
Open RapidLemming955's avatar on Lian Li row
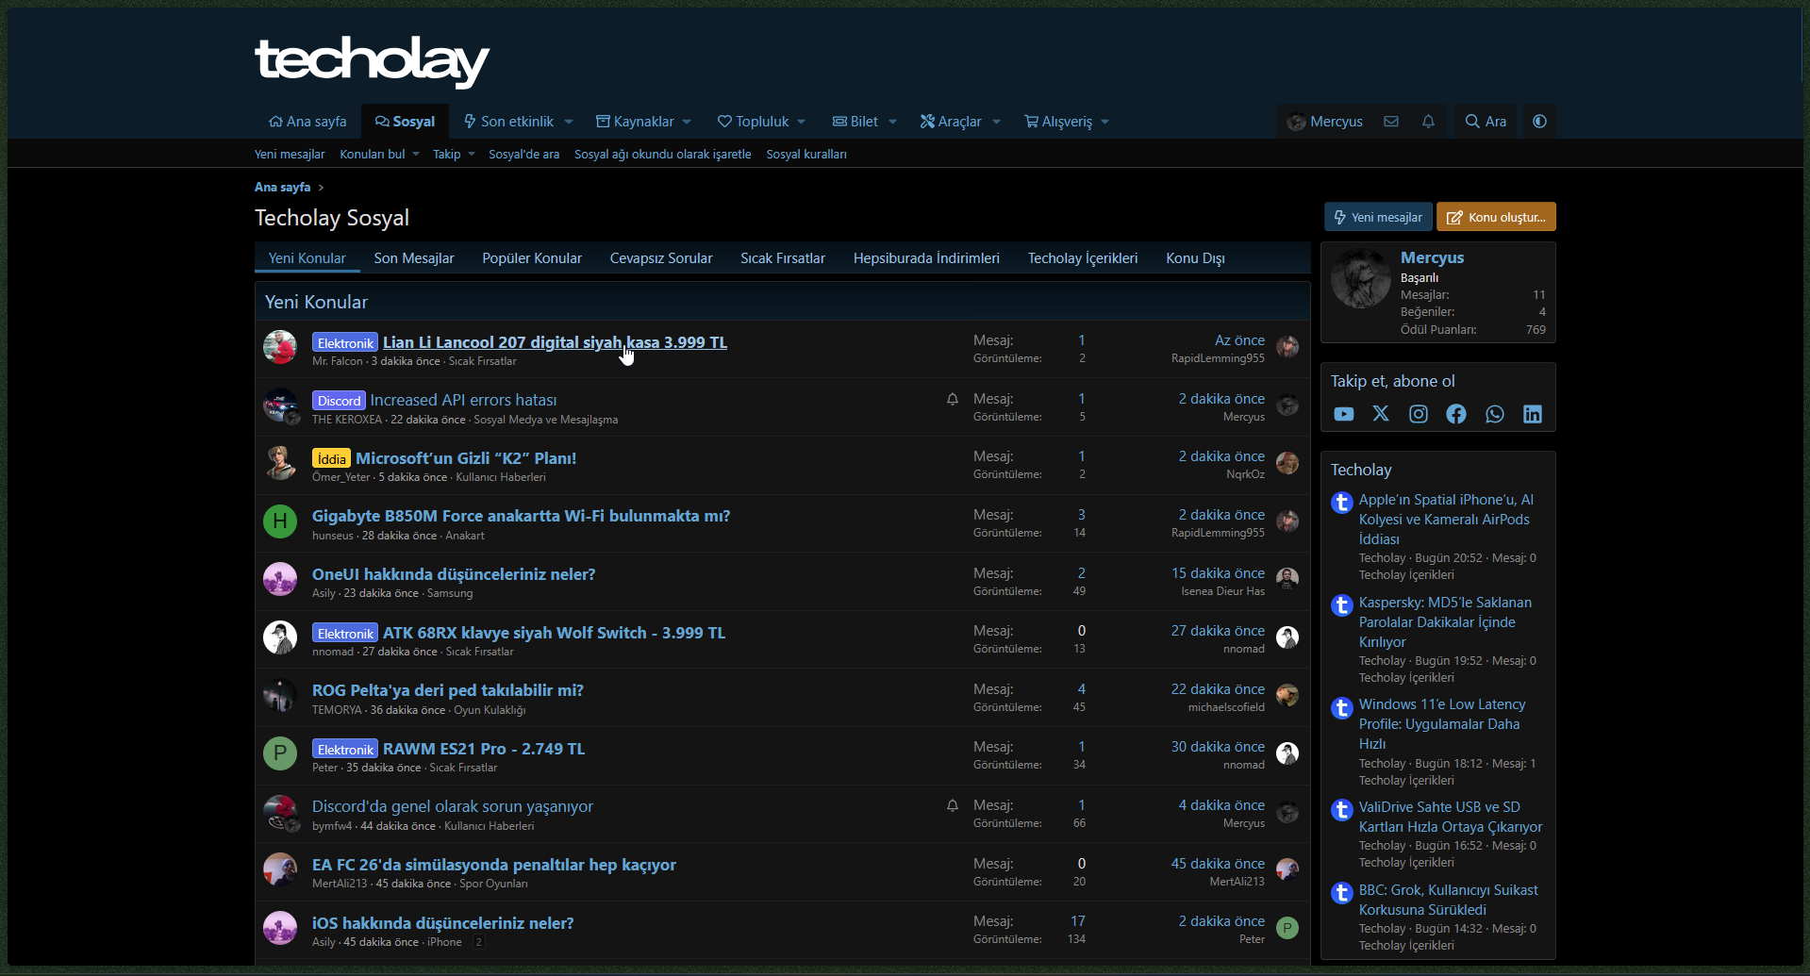click(x=1287, y=347)
